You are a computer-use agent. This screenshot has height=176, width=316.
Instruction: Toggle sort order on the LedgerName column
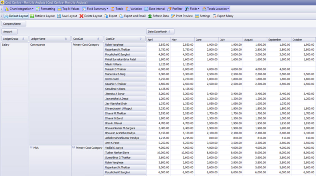click(x=66, y=39)
